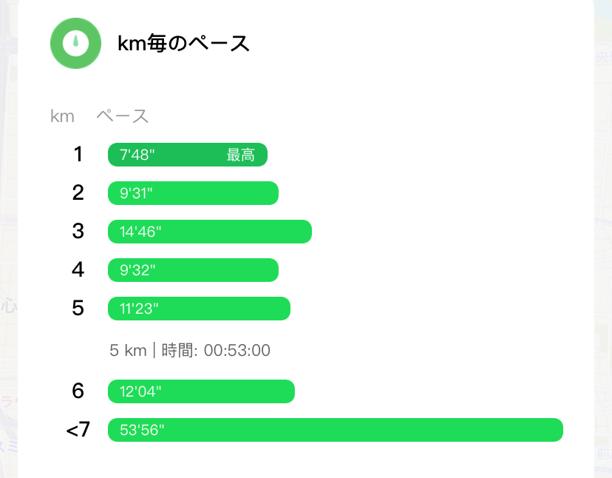Screen dimensions: 612x478
Task: Select the 9'31" pace bar
Action: coord(193,193)
